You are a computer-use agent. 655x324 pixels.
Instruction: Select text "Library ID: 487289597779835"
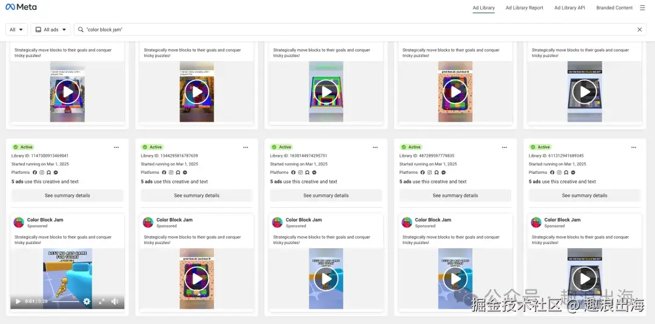426,156
